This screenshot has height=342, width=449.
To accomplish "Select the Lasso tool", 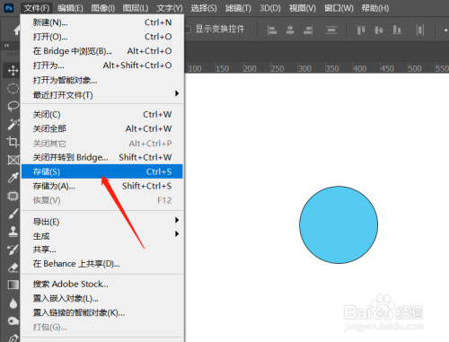I will click(13, 106).
